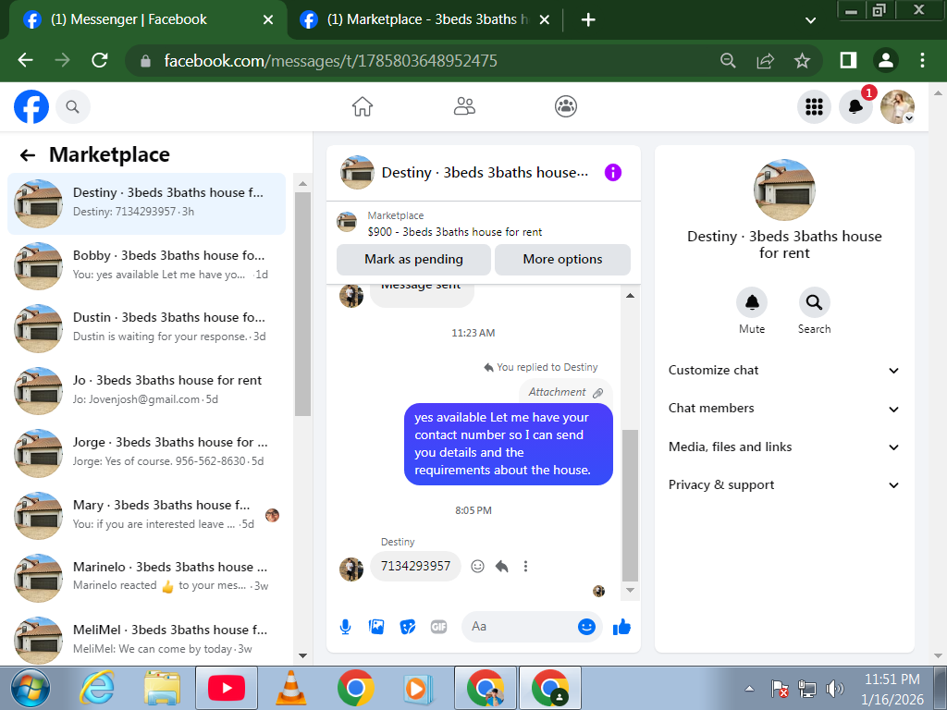
Task: Open Chrome profile avatar icon
Action: coord(886,60)
